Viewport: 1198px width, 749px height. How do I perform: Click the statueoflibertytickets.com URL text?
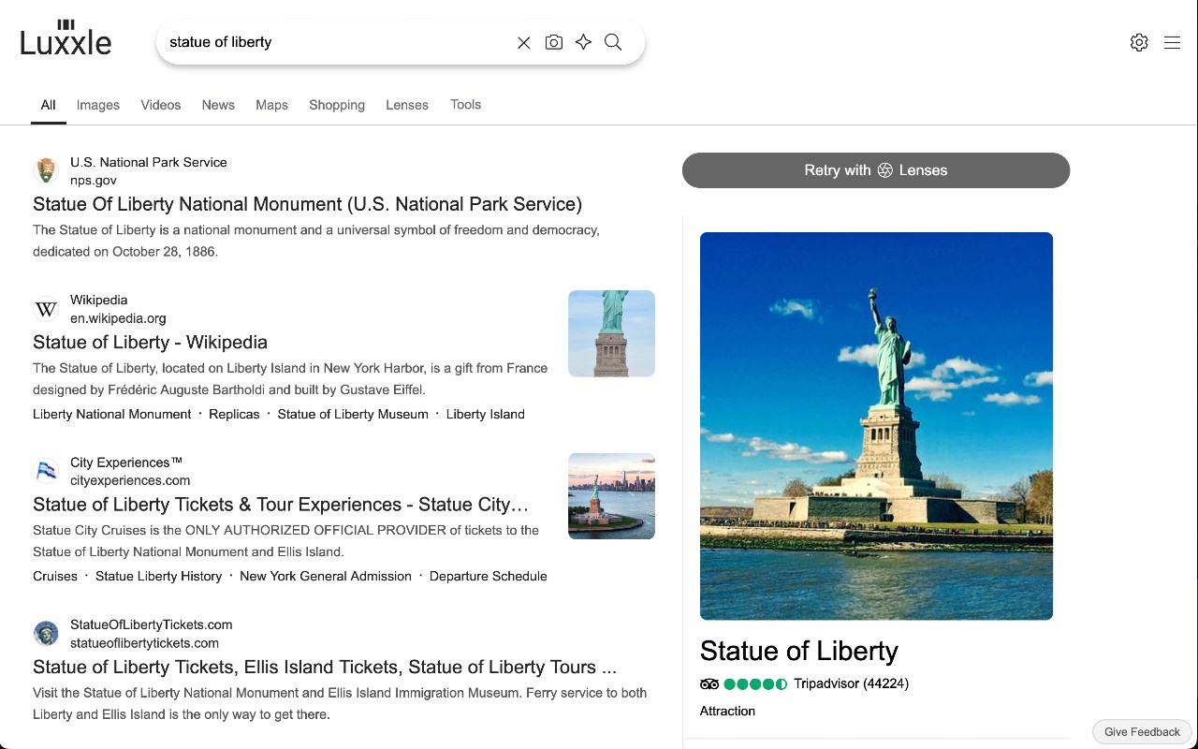(144, 643)
